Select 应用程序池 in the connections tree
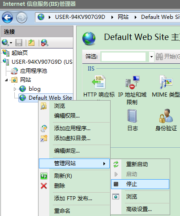The height and width of the screenshot is (216, 180). 34,71
